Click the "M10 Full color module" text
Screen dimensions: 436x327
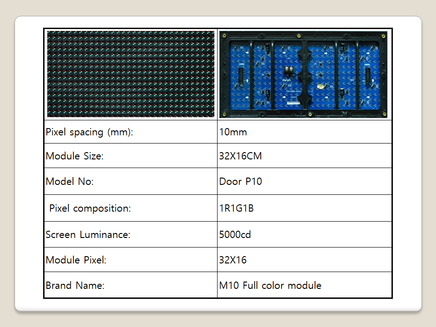coord(270,286)
